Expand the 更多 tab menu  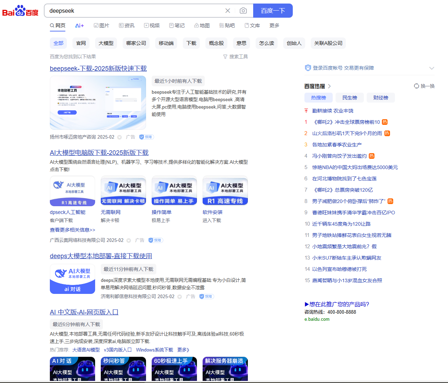[x=274, y=25]
